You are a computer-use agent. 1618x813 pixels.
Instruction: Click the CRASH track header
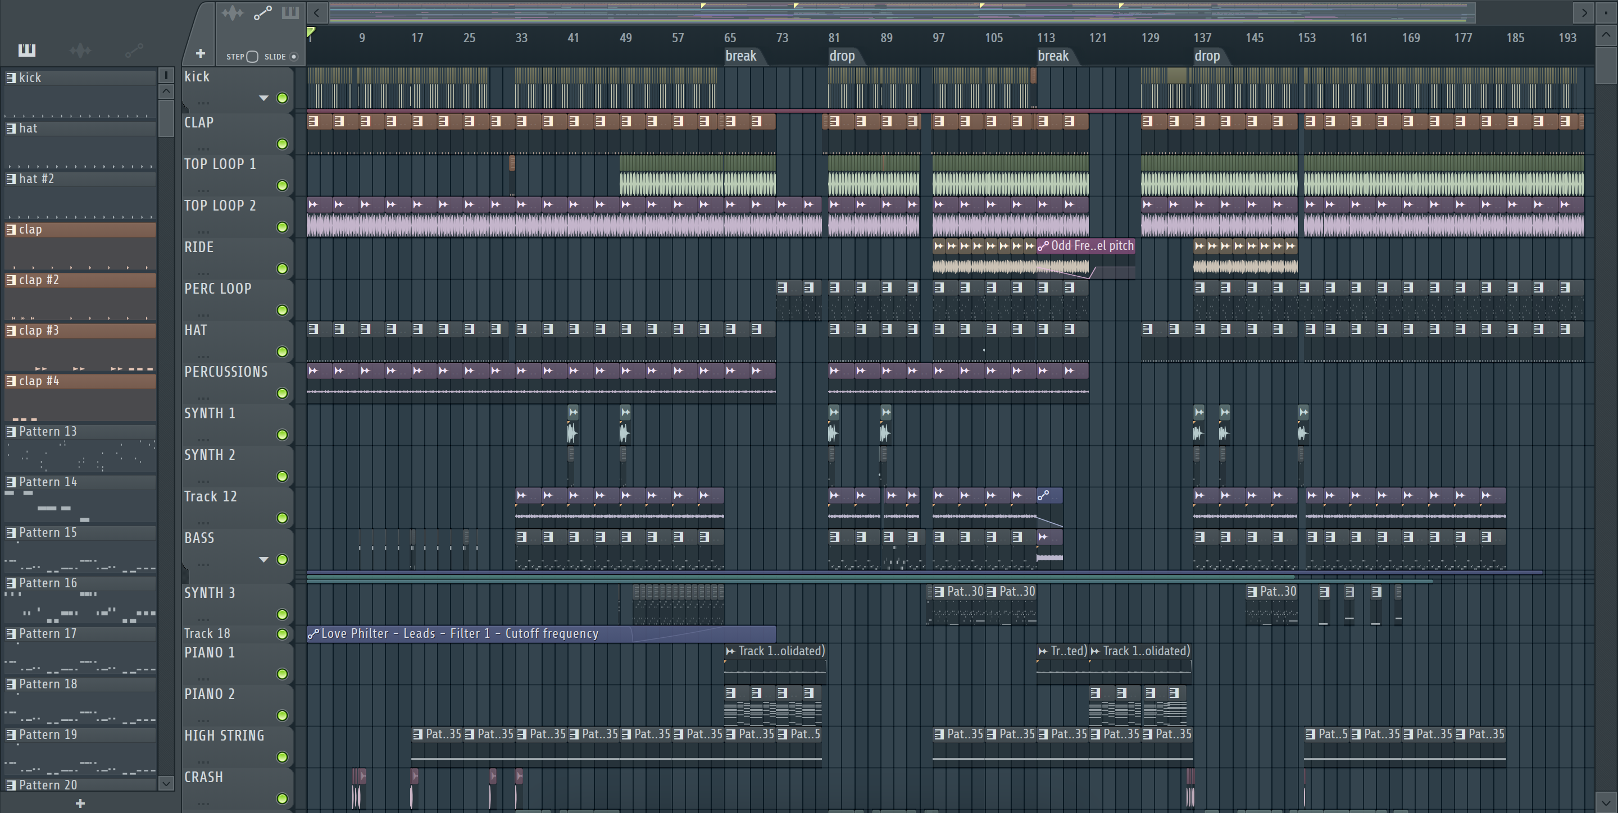click(238, 788)
